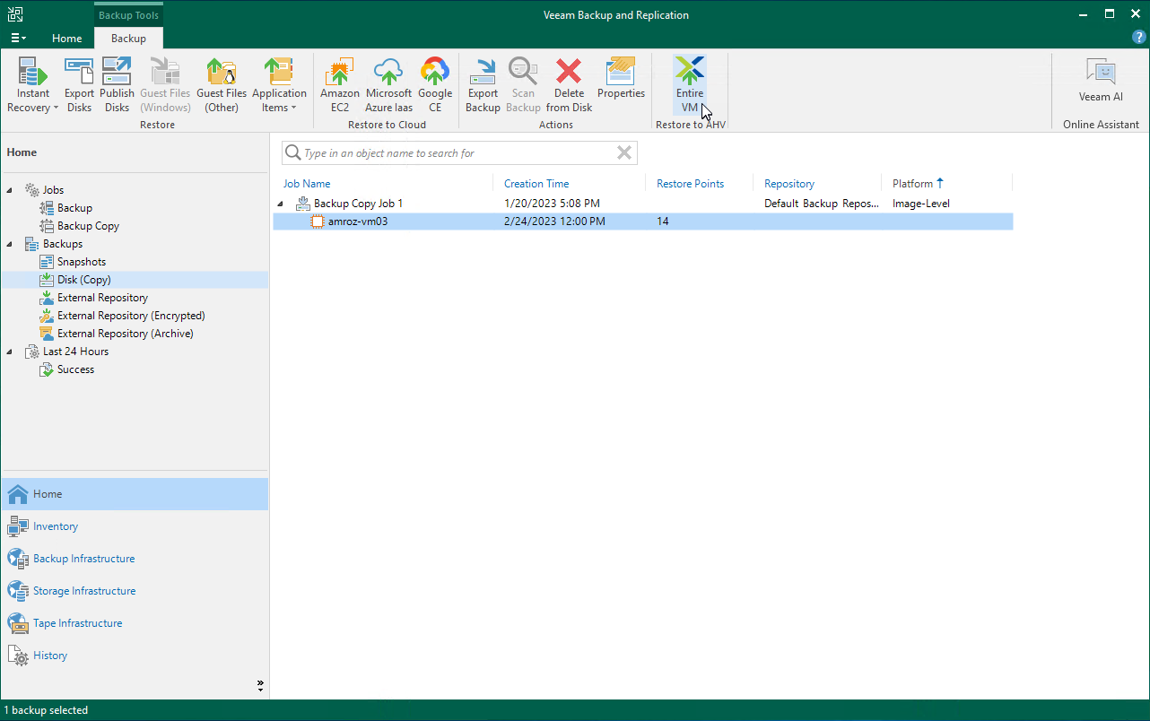This screenshot has height=721, width=1150.
Task: Restore to Google CE
Action: point(435,85)
